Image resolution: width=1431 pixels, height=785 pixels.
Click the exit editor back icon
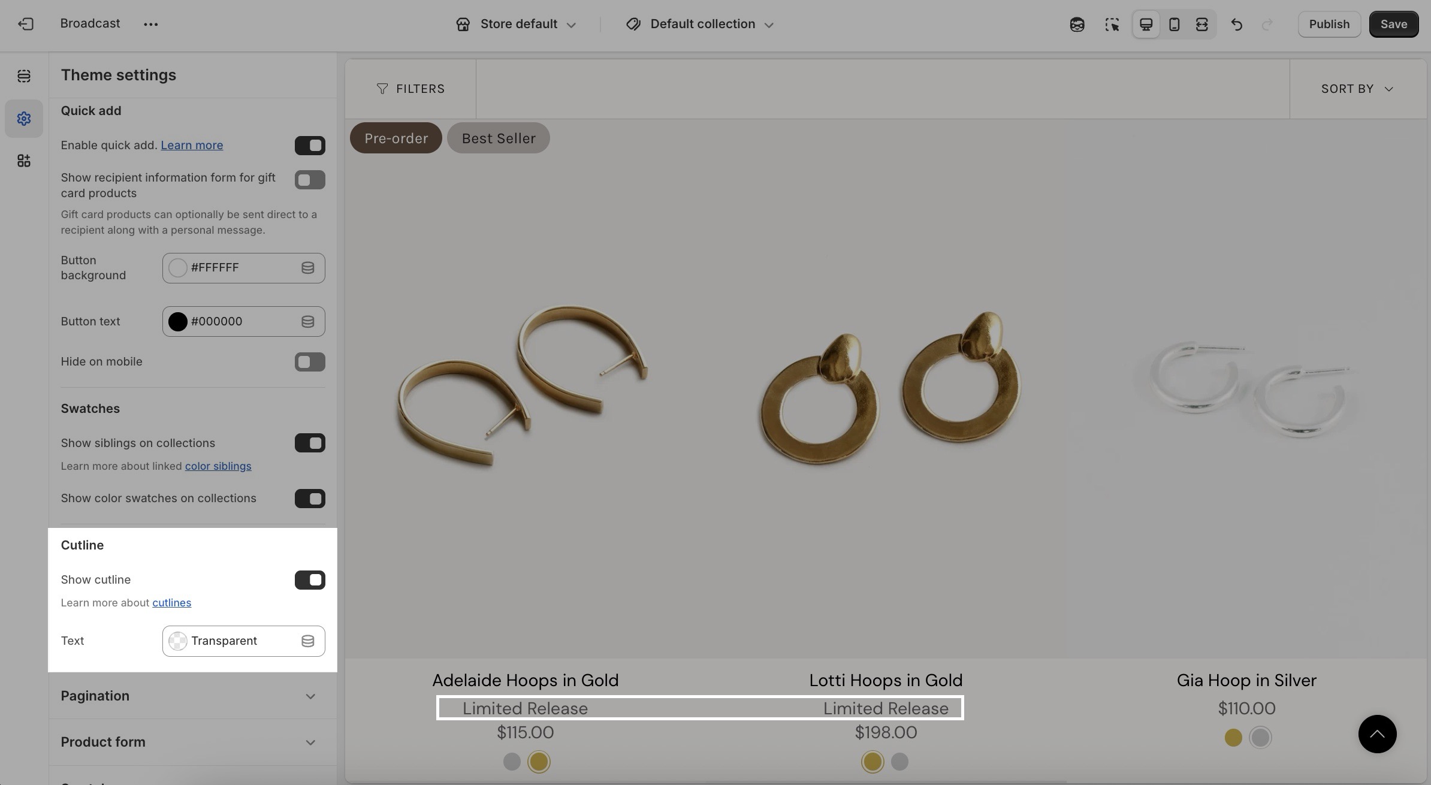pos(25,24)
